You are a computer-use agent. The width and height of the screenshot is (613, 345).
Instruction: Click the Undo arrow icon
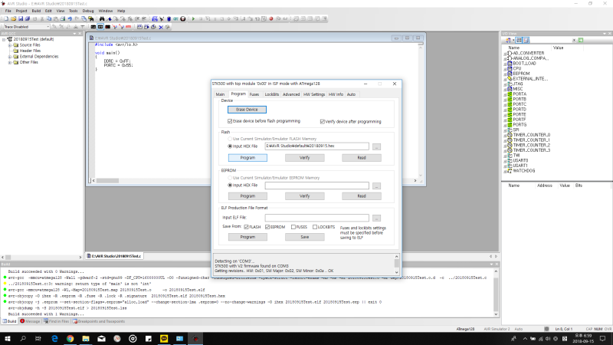tap(70, 18)
